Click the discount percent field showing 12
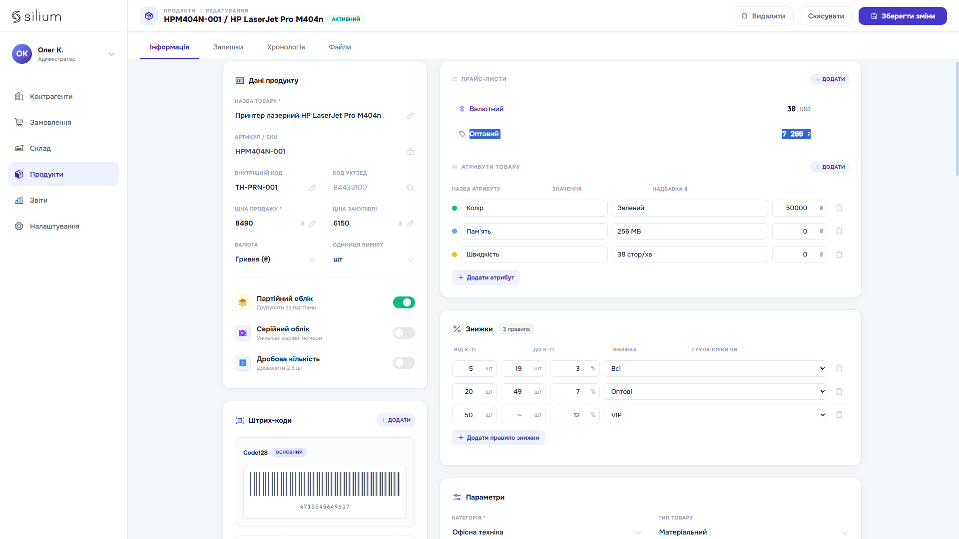Screen dimensions: 959x539 (x=575, y=415)
